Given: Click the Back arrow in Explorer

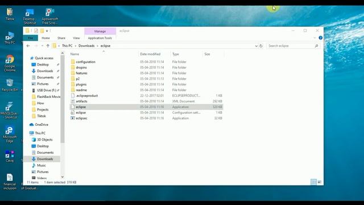Looking at the screenshot, I should click(28, 46).
